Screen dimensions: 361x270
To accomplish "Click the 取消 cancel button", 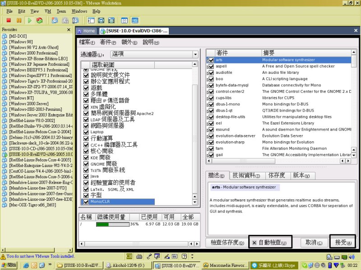I will tap(314, 243).
